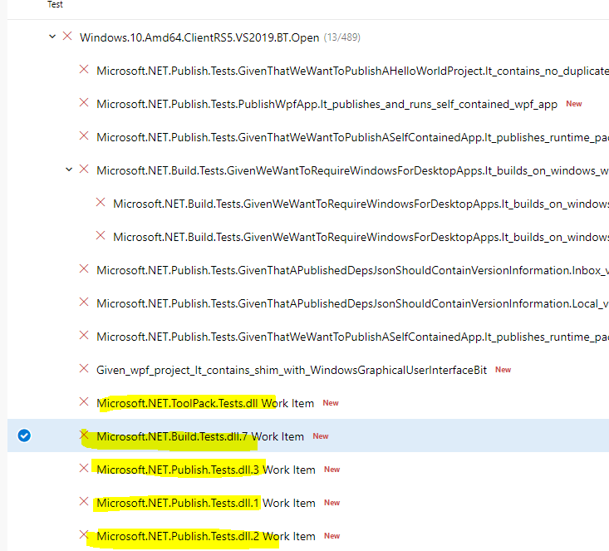The width and height of the screenshot is (609, 551).
Task: Click New badge on Build.Tests.dll.7 row
Action: coord(321,436)
